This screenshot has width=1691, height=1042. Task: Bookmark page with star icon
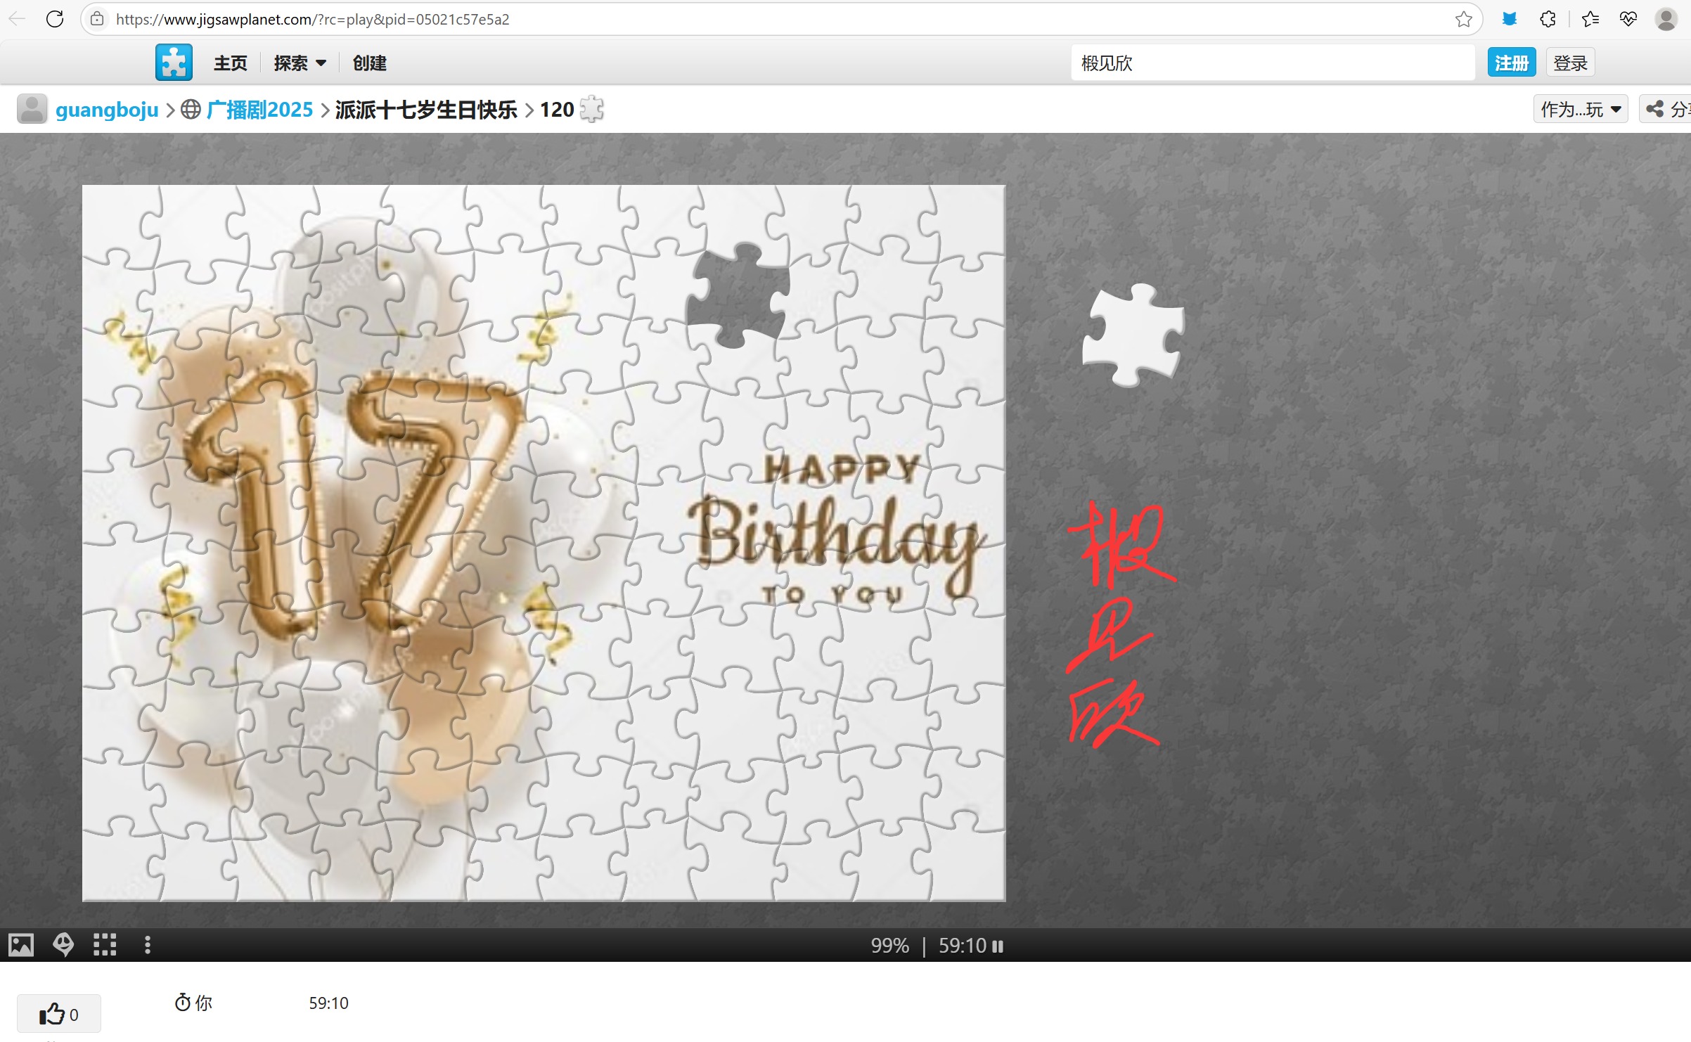coord(1464,19)
